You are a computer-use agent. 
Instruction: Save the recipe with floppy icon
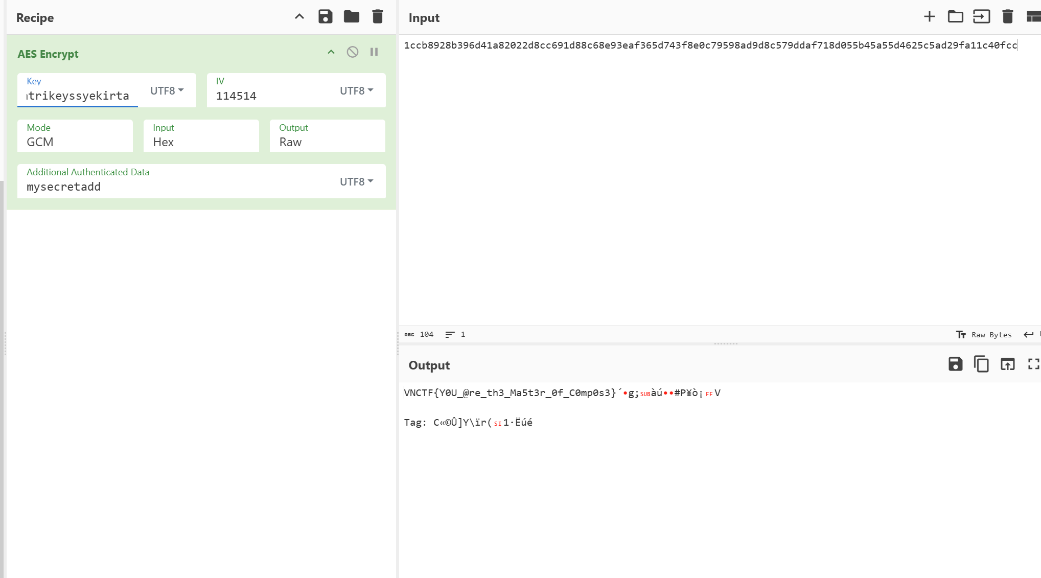coord(325,17)
